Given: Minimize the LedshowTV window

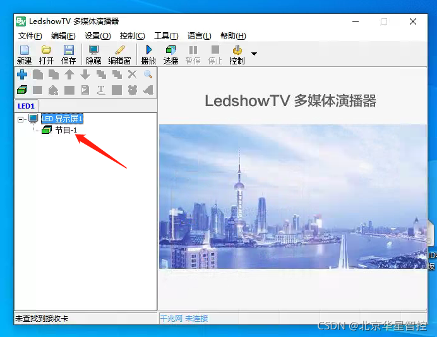Looking at the screenshot, I should pyautogui.click(x=356, y=21).
